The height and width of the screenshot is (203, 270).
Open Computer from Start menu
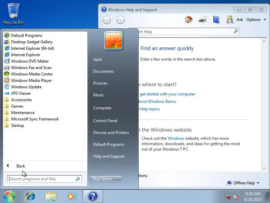102,108
